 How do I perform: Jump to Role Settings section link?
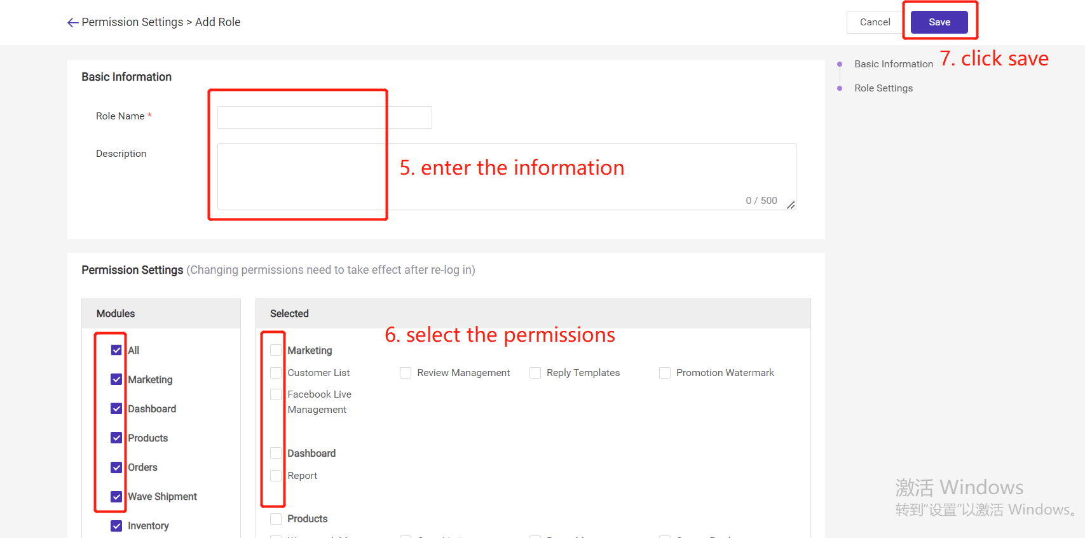click(884, 88)
